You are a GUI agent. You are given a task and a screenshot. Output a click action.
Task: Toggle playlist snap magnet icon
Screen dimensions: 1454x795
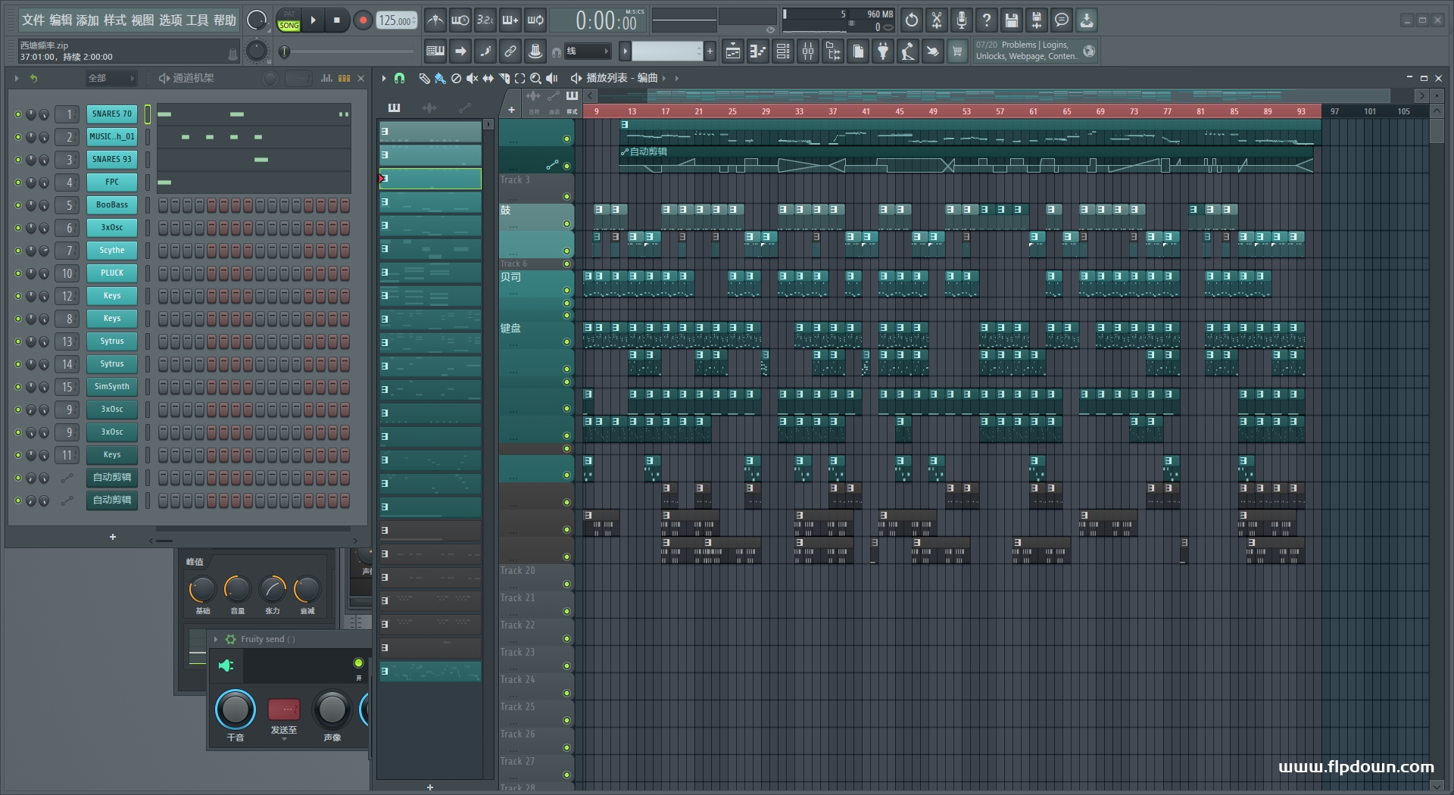400,78
